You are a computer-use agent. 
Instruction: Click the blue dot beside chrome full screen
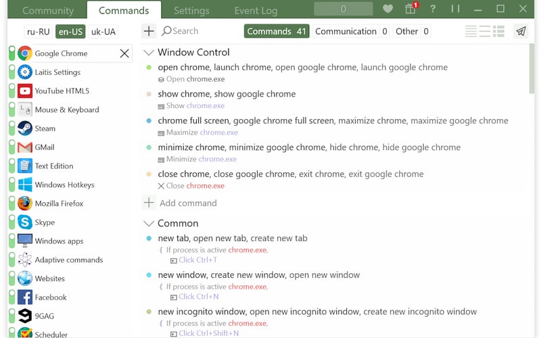pyautogui.click(x=149, y=121)
